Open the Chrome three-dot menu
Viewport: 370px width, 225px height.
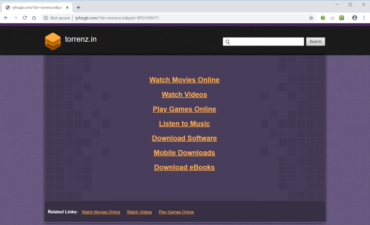[364, 18]
